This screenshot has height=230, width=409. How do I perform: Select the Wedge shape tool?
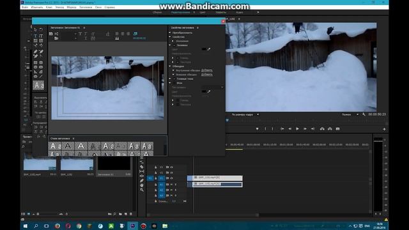(x=35, y=72)
